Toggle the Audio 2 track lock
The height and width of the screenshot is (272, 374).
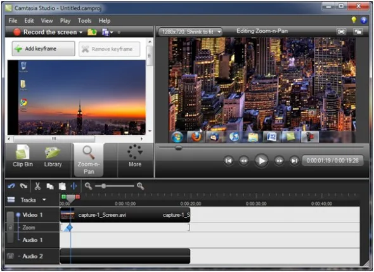pyautogui.click(x=10, y=256)
